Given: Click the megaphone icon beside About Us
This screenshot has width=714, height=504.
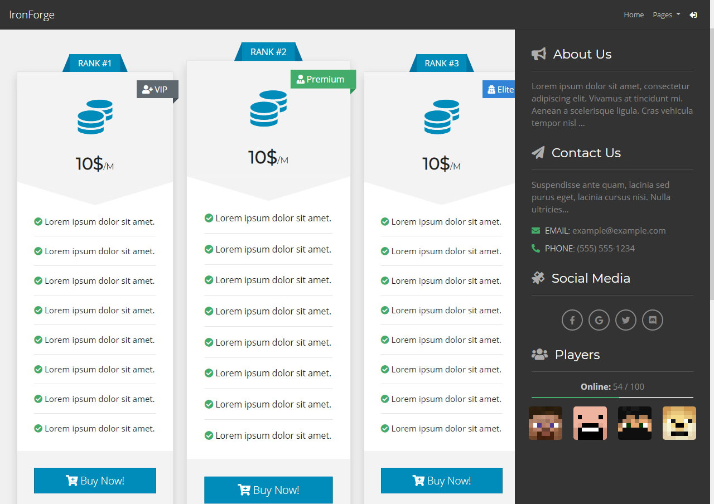Looking at the screenshot, I should (x=538, y=54).
